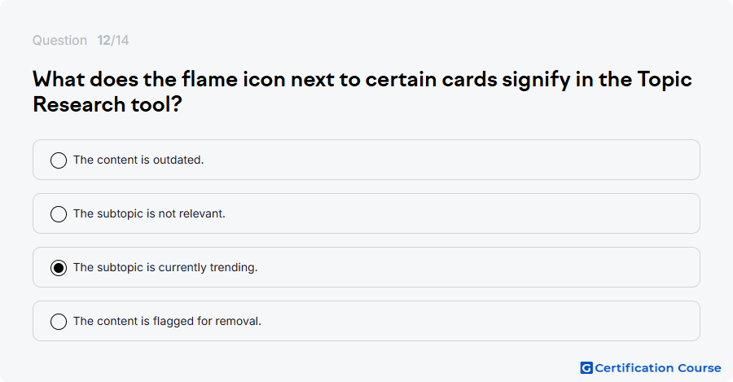Screen dimensions: 733x382
Task: Toggle the selected 'currently trending' radio button
Action: (x=59, y=268)
